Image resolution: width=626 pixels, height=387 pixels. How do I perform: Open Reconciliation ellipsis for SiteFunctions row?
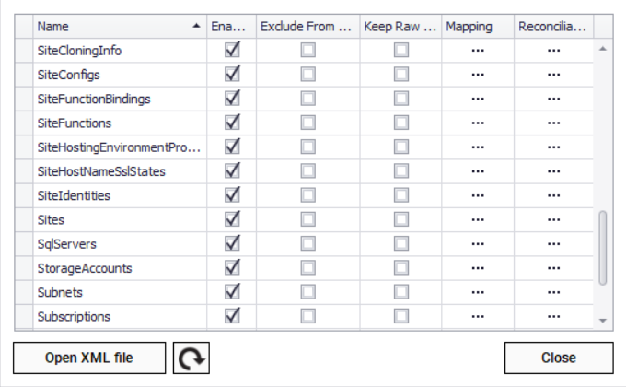(553, 123)
